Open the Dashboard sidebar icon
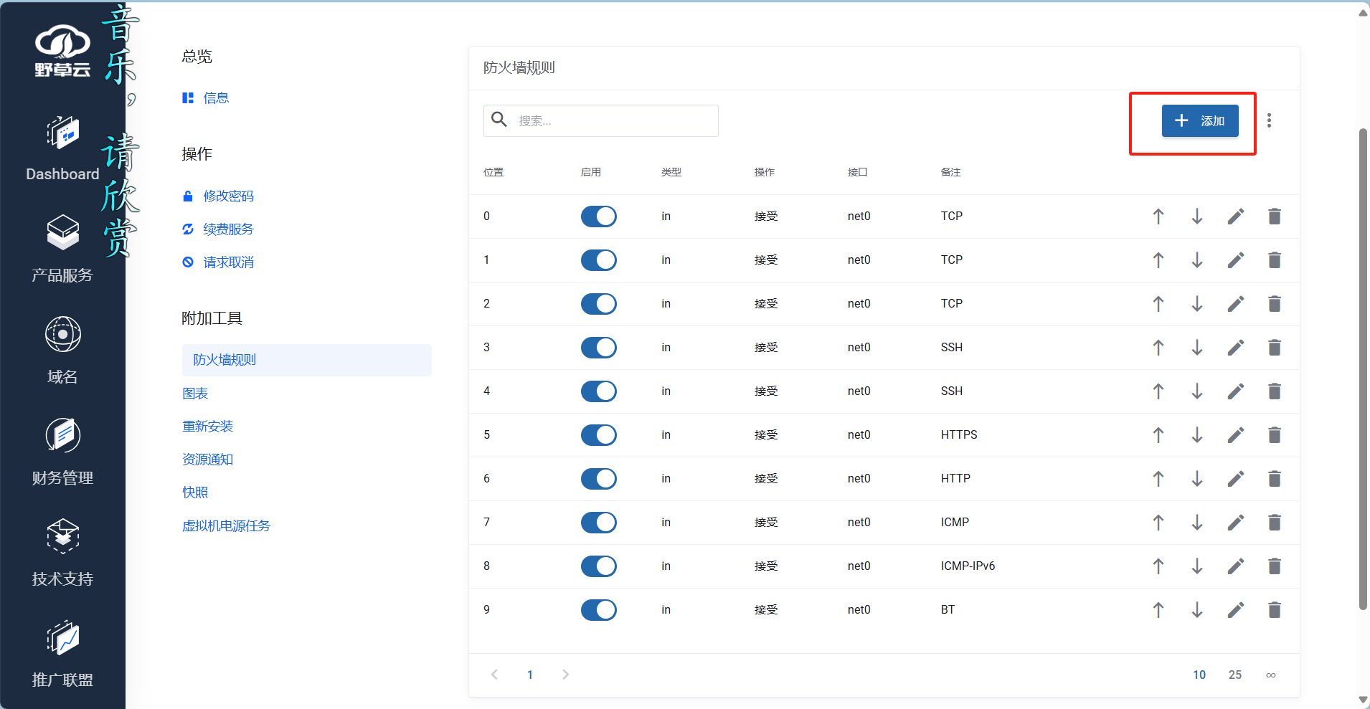The image size is (1370, 709). pos(63,133)
